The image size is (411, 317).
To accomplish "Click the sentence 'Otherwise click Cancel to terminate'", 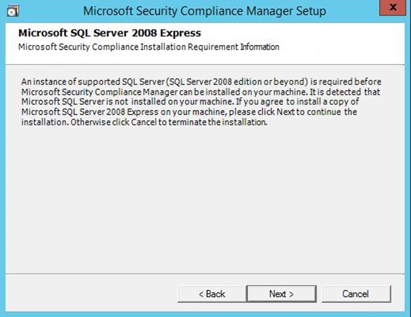I will point(169,122).
